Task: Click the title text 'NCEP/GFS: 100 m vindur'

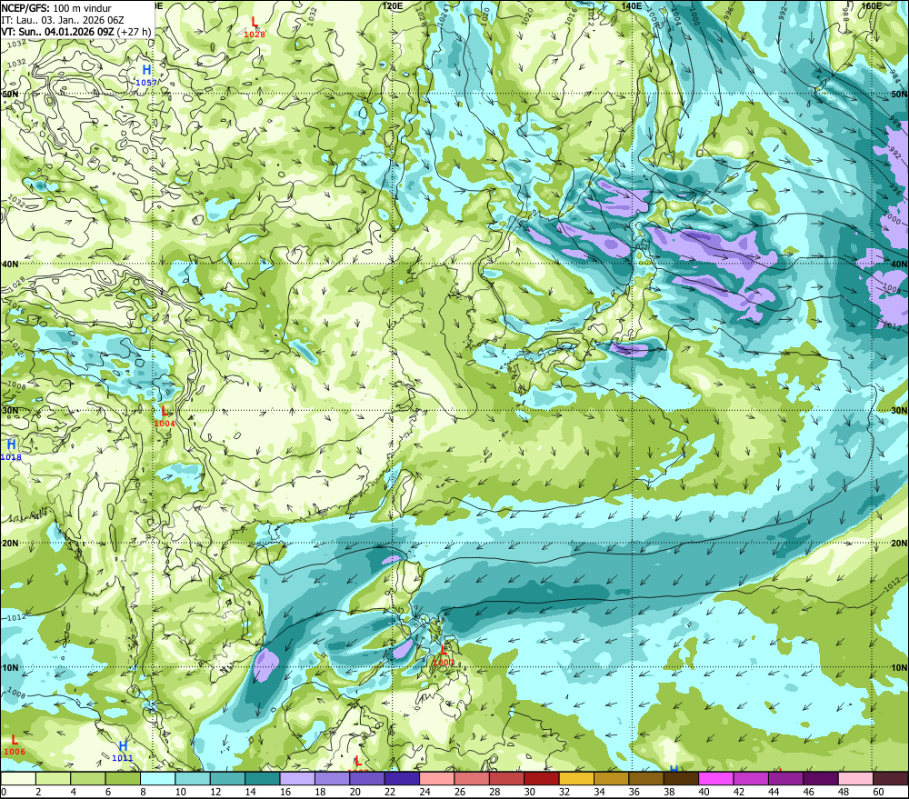Action: tap(56, 8)
